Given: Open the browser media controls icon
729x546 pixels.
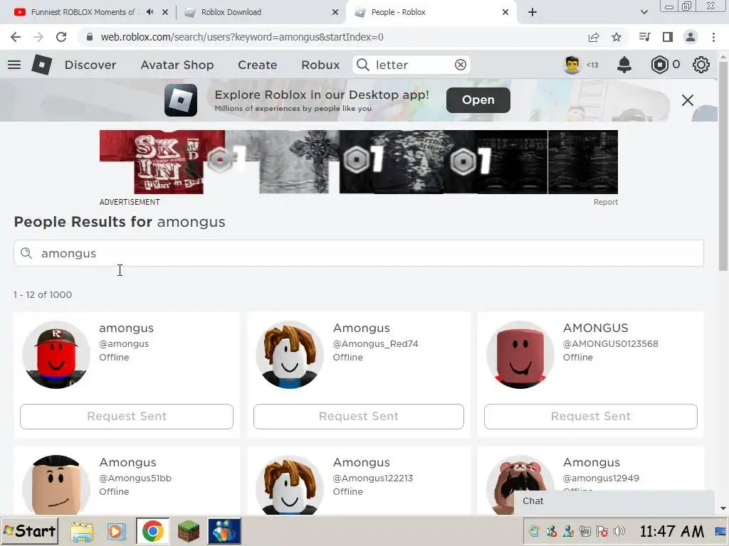Looking at the screenshot, I should [644, 37].
